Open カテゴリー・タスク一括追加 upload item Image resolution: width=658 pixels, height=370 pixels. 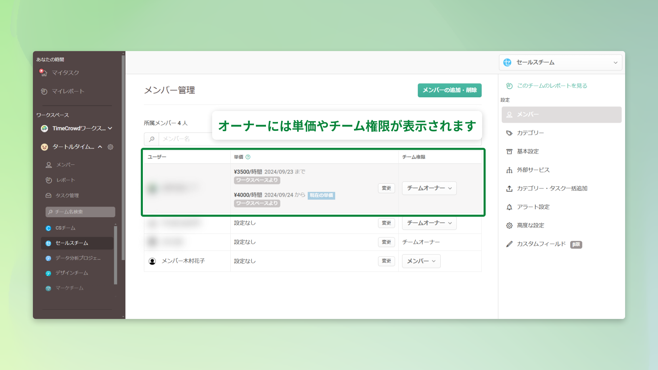point(552,188)
